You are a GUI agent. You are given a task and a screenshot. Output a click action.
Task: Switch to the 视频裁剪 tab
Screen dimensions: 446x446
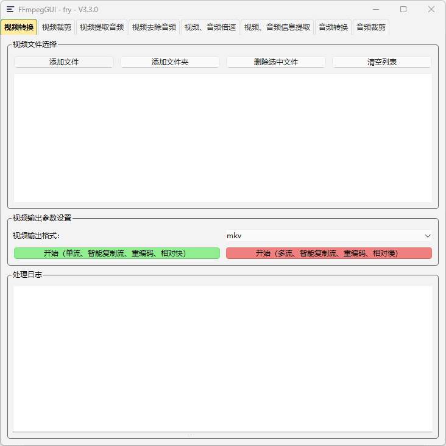click(56, 27)
